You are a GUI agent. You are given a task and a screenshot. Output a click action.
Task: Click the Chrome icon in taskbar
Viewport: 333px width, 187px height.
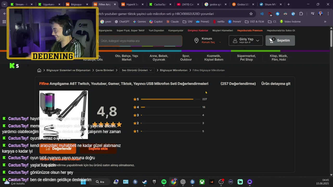[x=174, y=182]
